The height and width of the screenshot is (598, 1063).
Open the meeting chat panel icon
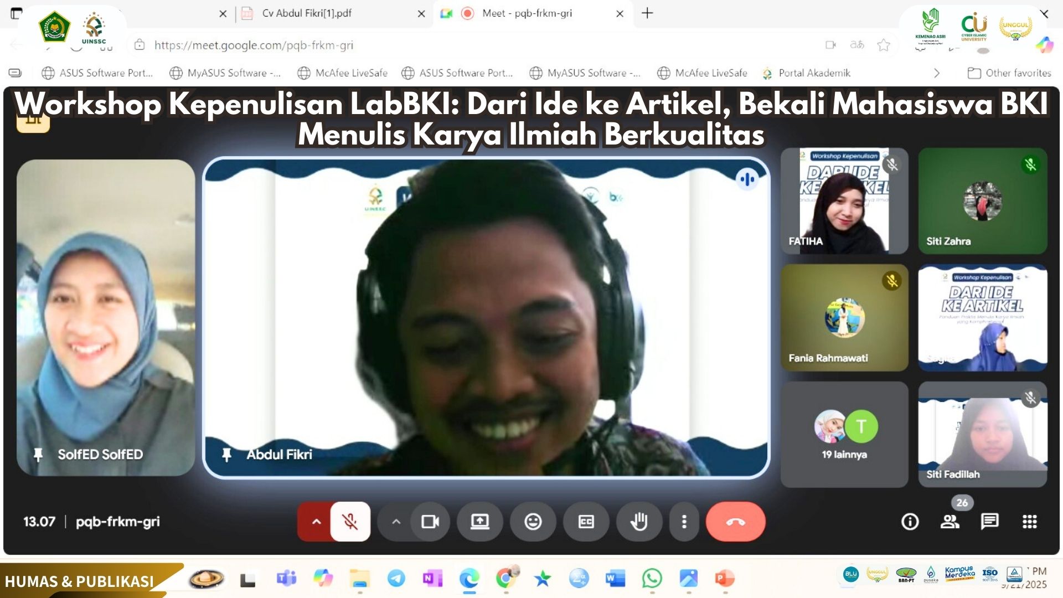click(x=989, y=522)
